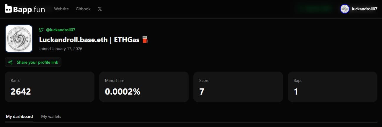This screenshot has width=382, height=127.
Task: Open the large profile picture
Action: pyautogui.click(x=19, y=39)
